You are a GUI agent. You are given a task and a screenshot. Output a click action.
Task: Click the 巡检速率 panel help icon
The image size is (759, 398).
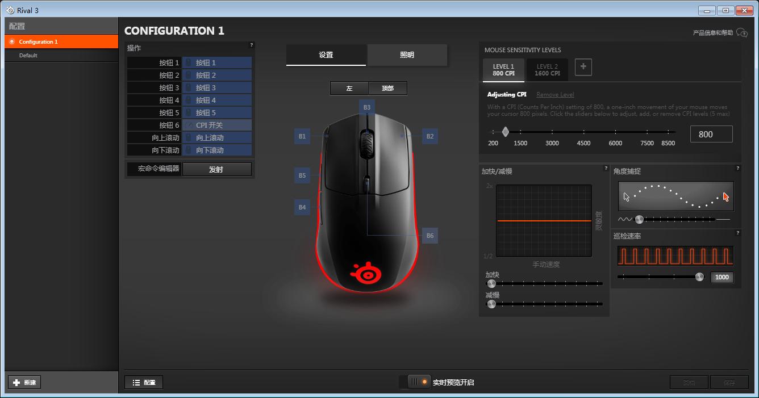[737, 233]
